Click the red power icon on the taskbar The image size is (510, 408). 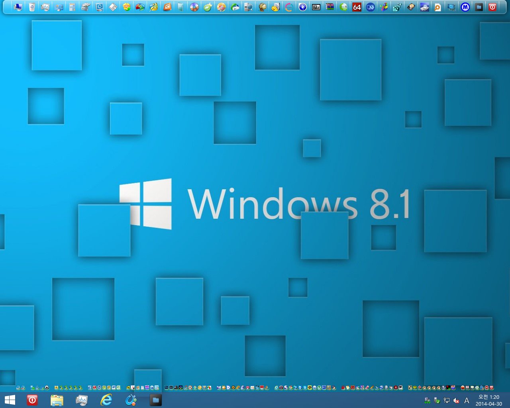[32, 400]
